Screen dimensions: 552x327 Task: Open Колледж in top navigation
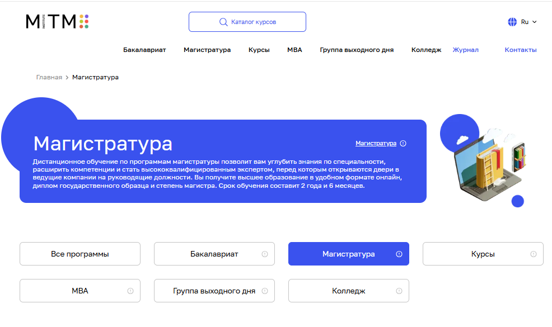(426, 50)
